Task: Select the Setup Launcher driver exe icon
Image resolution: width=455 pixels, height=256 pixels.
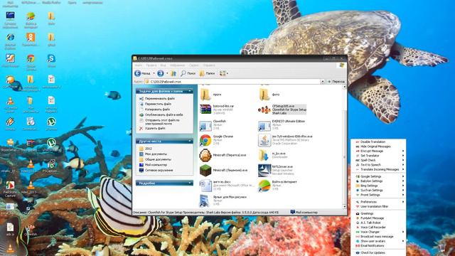Action: pos(264,171)
